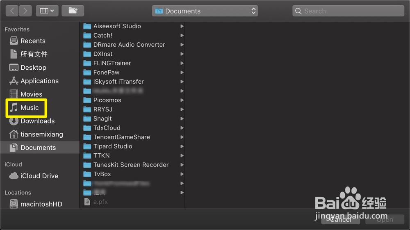The image size is (410, 230).
Task: Expand Aiseesoft Studio with its arrow
Action: coord(182,26)
